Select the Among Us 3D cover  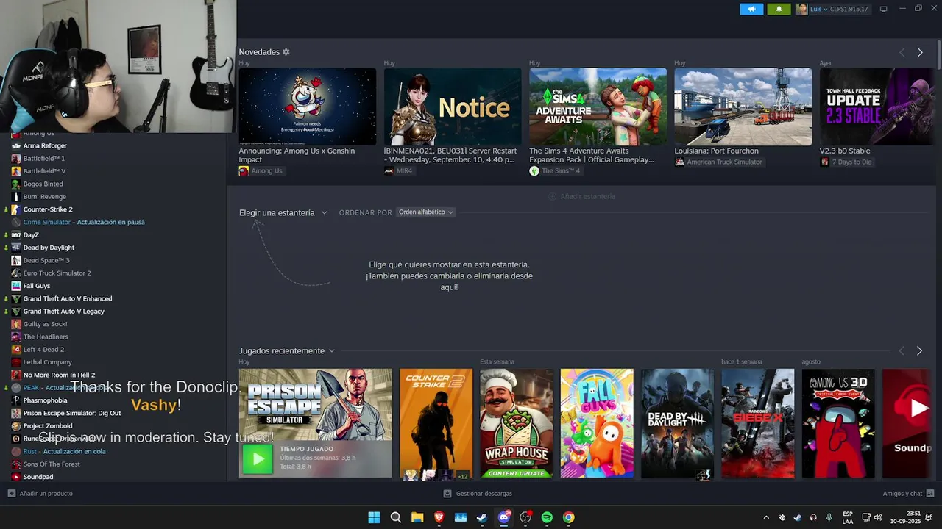[x=838, y=423]
